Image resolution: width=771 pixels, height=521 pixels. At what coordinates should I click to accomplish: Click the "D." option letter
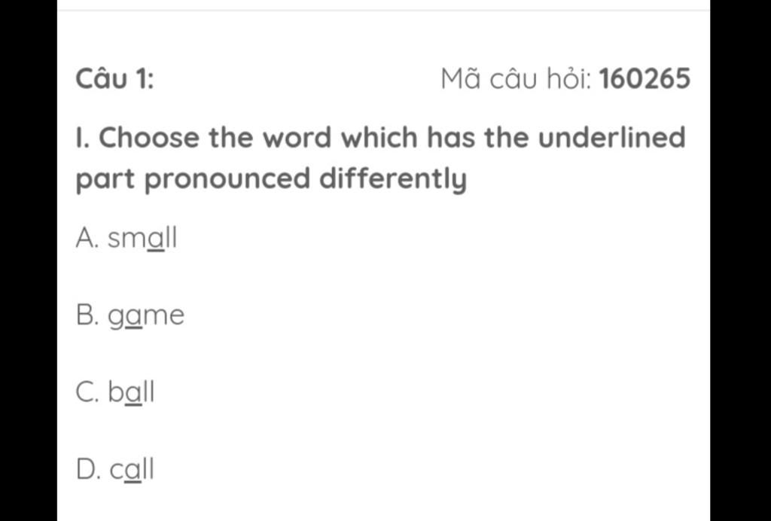coord(89,469)
